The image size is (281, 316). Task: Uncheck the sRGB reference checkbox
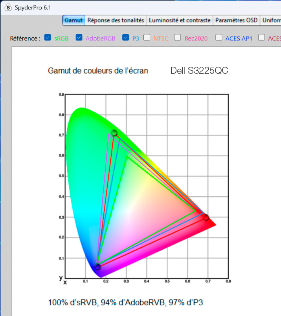(48, 37)
